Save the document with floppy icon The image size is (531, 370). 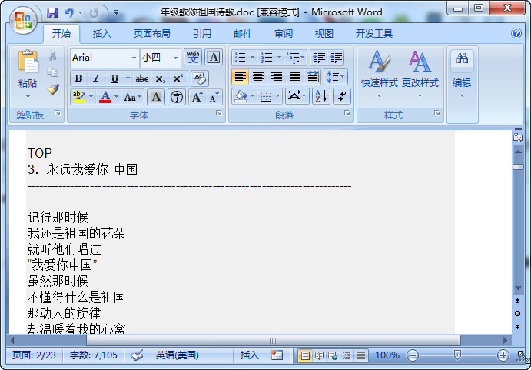pyautogui.click(x=52, y=13)
